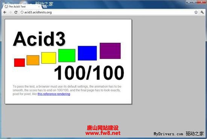
Task: Click the site info globe icon
Action: click(x=22, y=12)
